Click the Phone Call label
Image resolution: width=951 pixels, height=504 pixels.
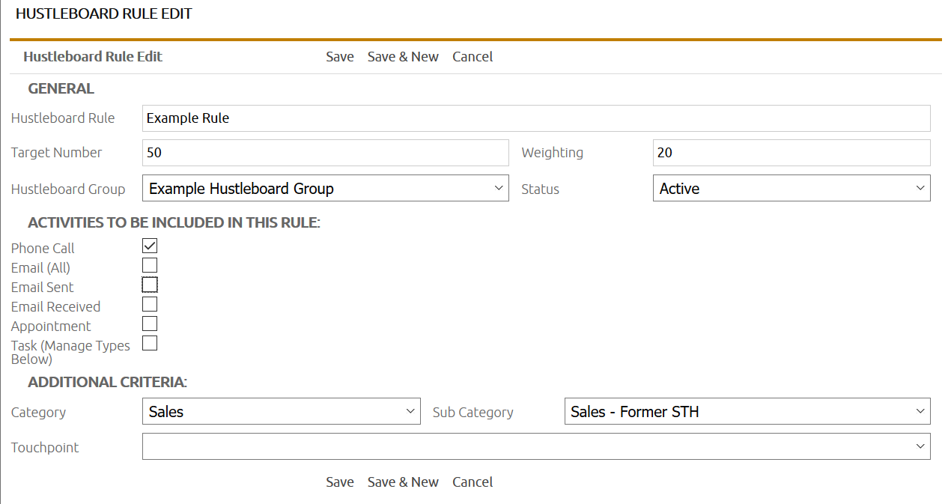[43, 249]
